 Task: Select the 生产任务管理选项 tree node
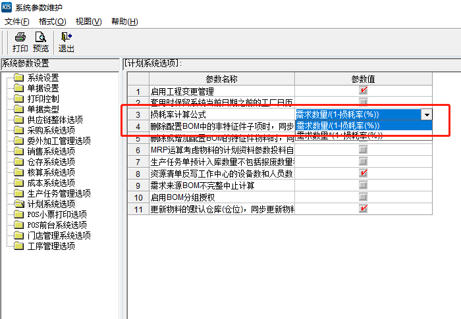tap(59, 193)
